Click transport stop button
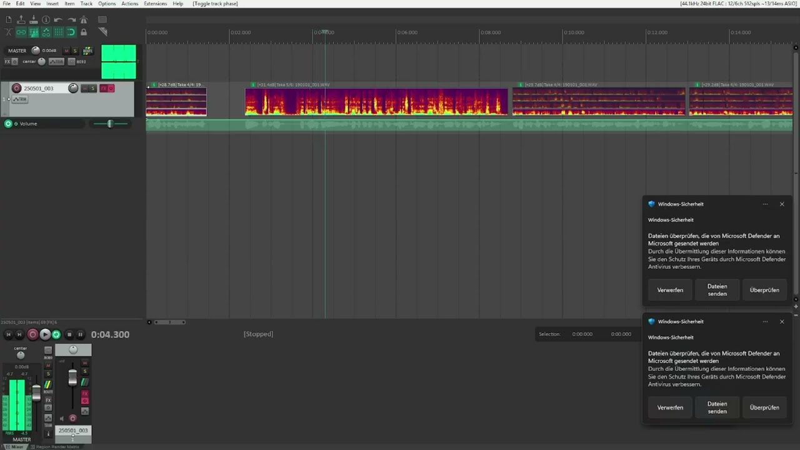Screen dimensions: 800x450 (69, 334)
